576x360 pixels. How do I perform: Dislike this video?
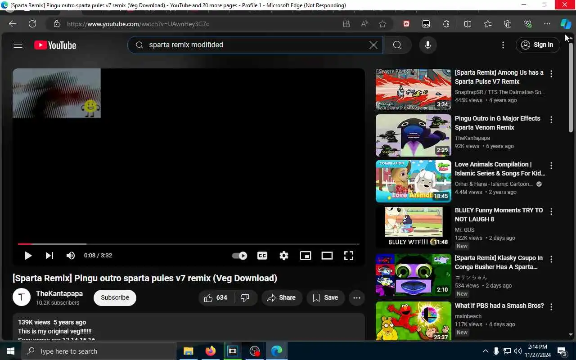click(x=245, y=298)
